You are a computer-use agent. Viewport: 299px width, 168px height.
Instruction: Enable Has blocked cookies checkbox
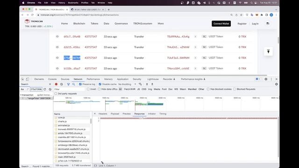click(208, 89)
